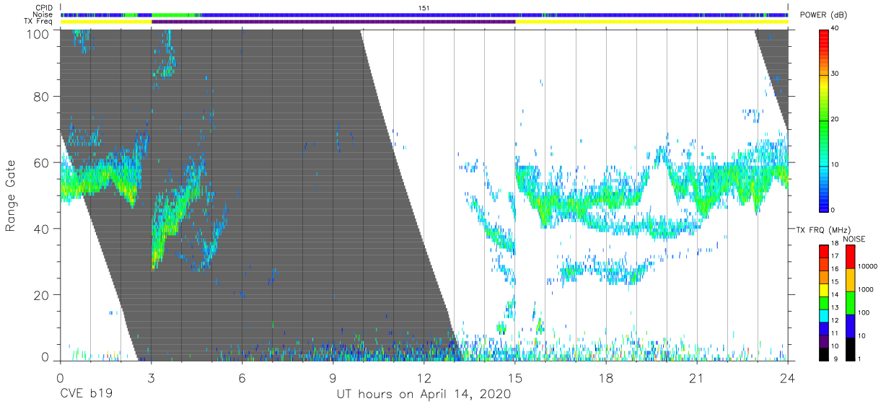
Task: Select the black NOISE legend segment
Action: (x=850, y=348)
